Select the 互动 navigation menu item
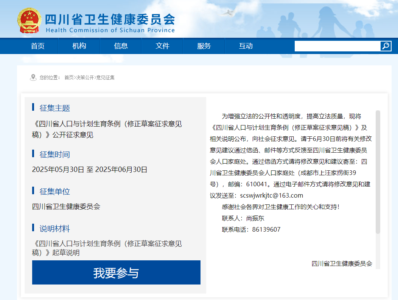The height and width of the screenshot is (300, 398). click(246, 46)
